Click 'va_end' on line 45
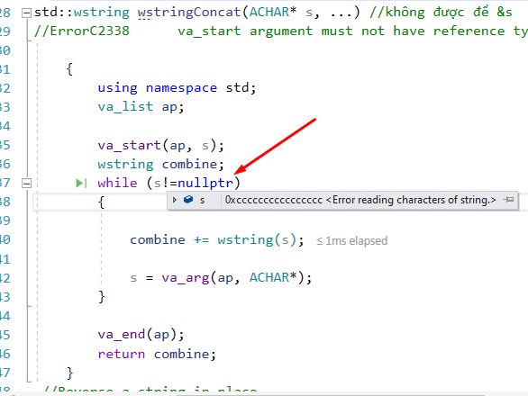 pyautogui.click(x=122, y=335)
